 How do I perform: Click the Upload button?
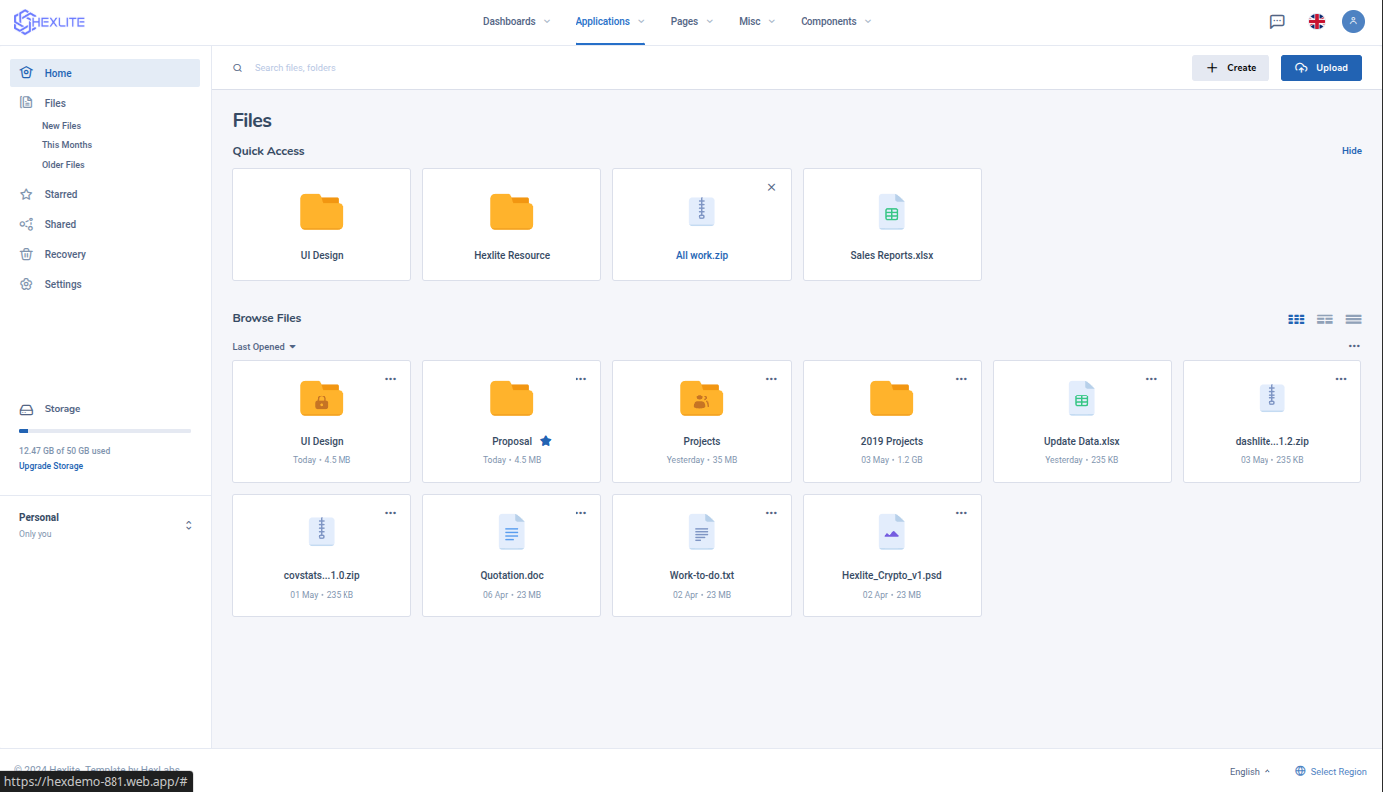[x=1320, y=67]
